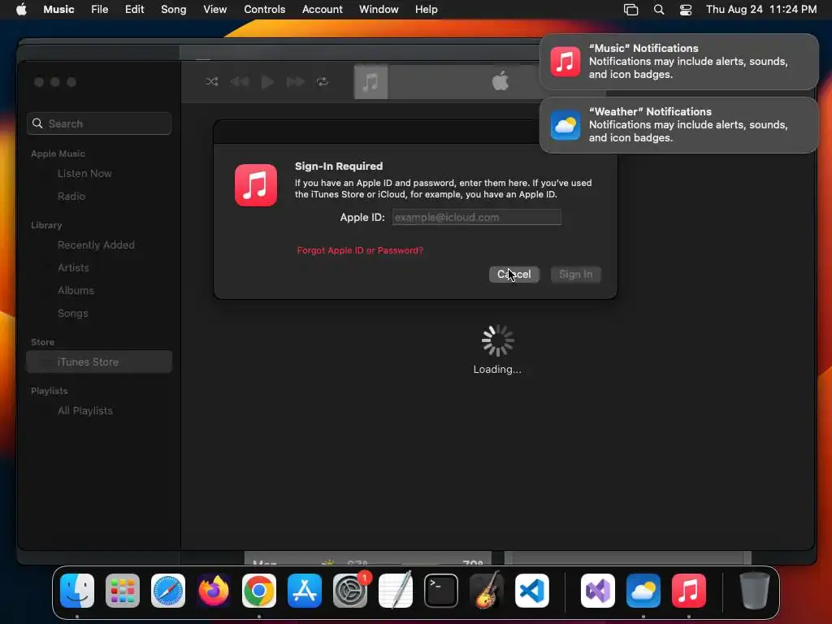Open the Weather Notifications banner
The height and width of the screenshot is (624, 832).
point(679,124)
